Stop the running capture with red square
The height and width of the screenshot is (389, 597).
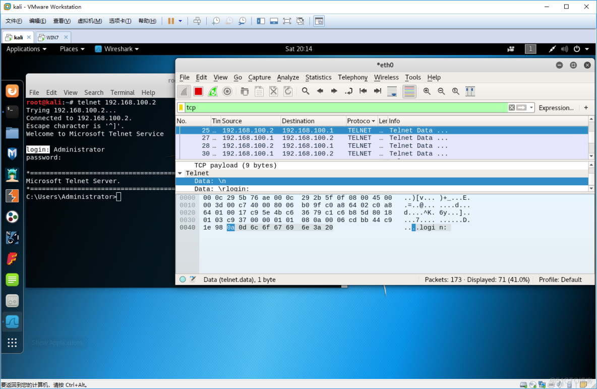tap(198, 91)
